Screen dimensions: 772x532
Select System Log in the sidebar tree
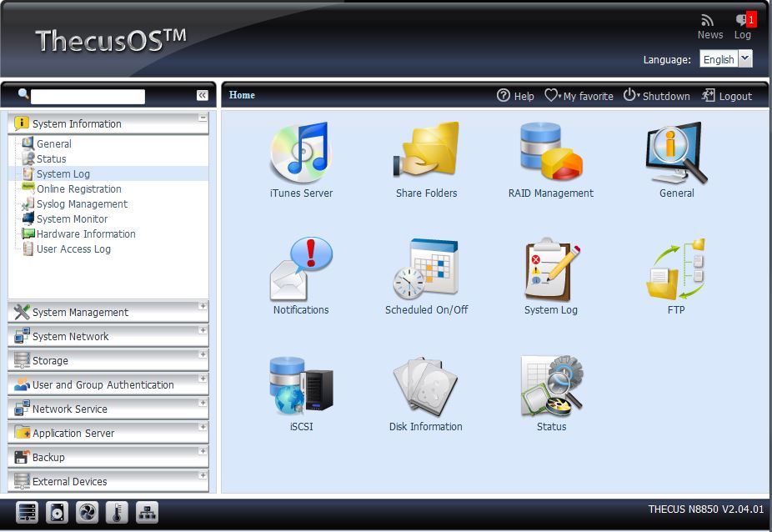point(63,174)
